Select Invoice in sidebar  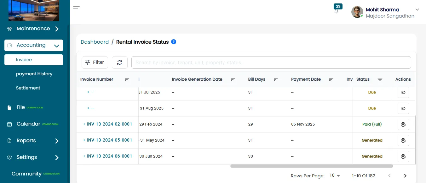34,60
